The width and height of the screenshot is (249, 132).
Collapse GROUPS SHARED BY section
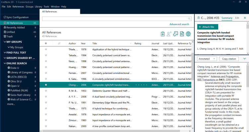coord(5,58)
